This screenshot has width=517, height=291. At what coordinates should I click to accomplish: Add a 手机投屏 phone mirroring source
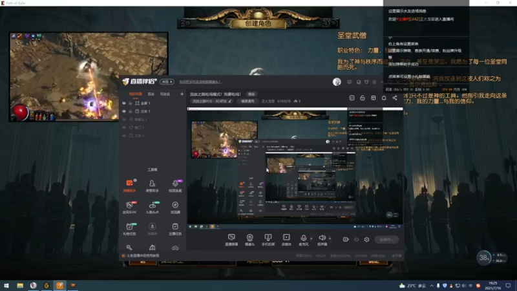click(268, 239)
